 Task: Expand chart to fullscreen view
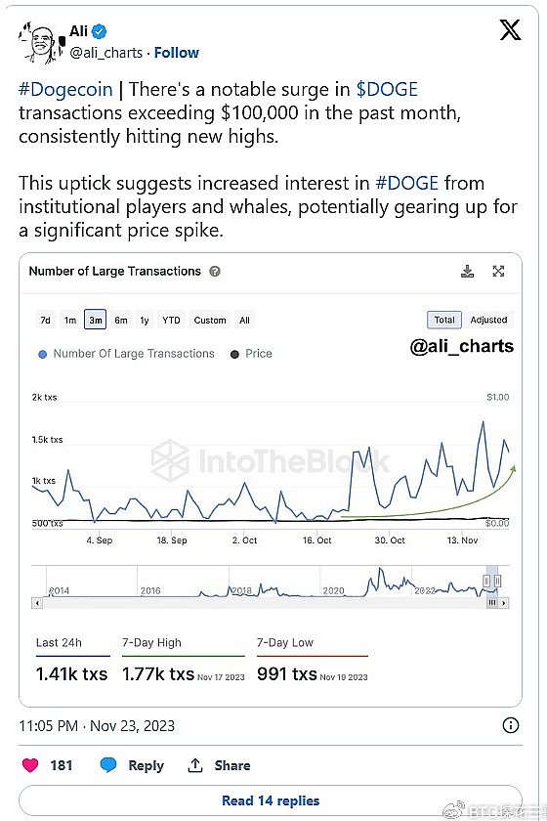pos(498,271)
